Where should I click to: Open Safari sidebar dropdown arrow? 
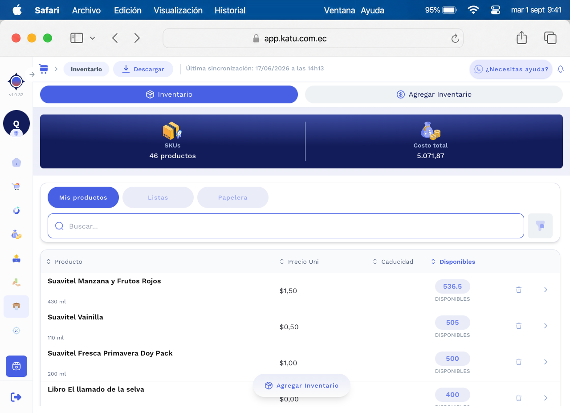coord(92,38)
